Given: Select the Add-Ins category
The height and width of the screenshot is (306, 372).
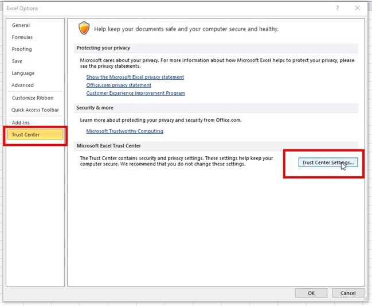Looking at the screenshot, I should pyautogui.click(x=21, y=123).
